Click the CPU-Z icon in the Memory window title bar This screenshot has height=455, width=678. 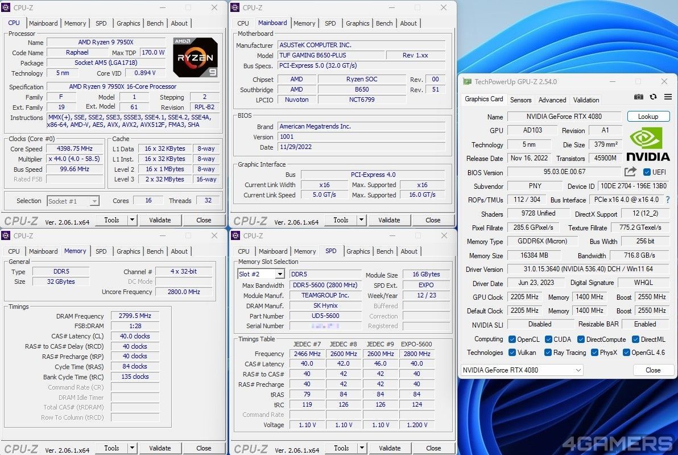tap(6, 235)
